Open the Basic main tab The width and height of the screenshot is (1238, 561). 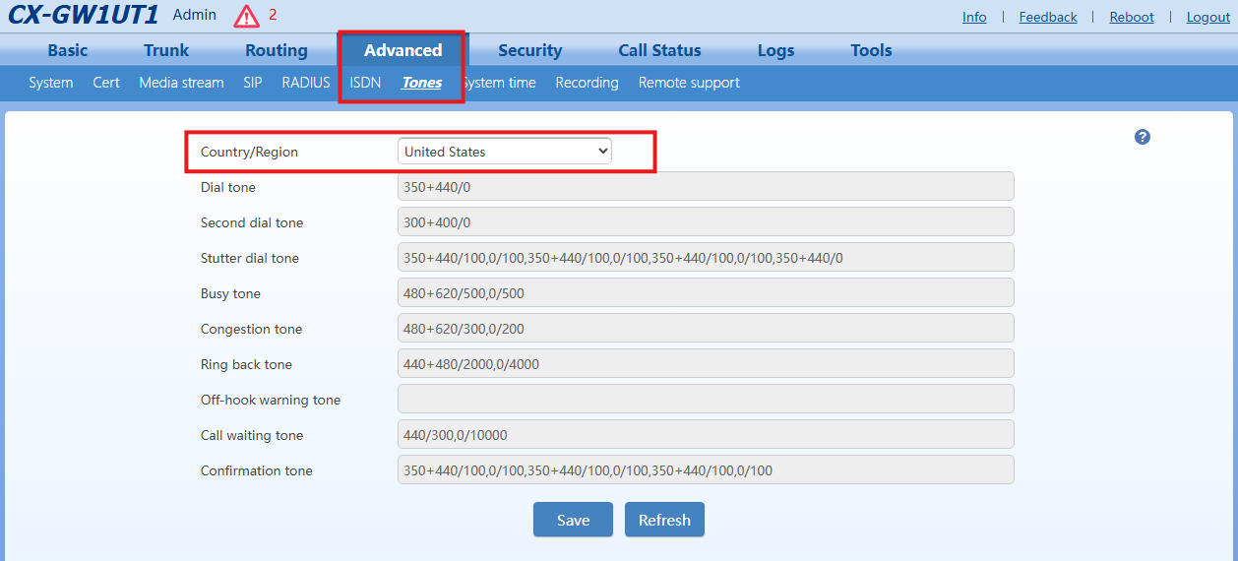(x=68, y=50)
